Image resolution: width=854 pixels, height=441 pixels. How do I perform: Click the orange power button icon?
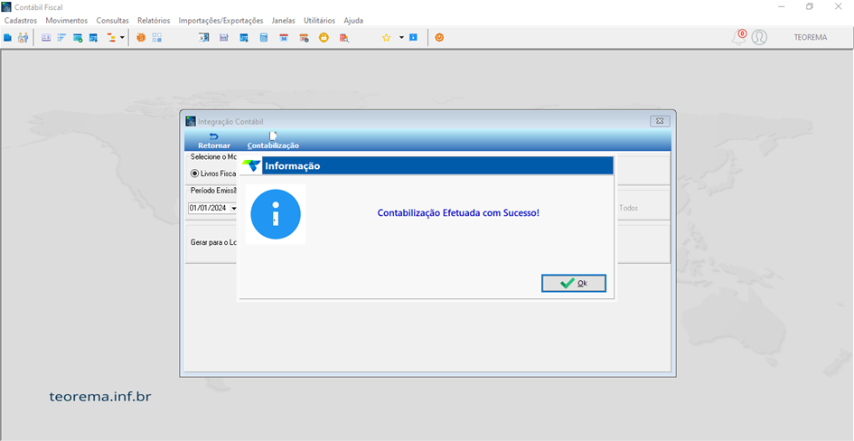(x=439, y=38)
